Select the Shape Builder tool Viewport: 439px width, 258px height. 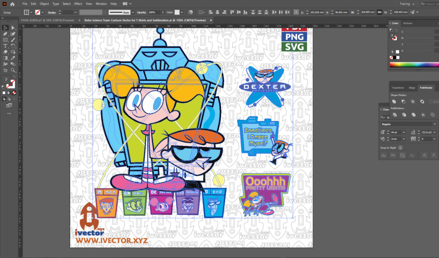13,52
